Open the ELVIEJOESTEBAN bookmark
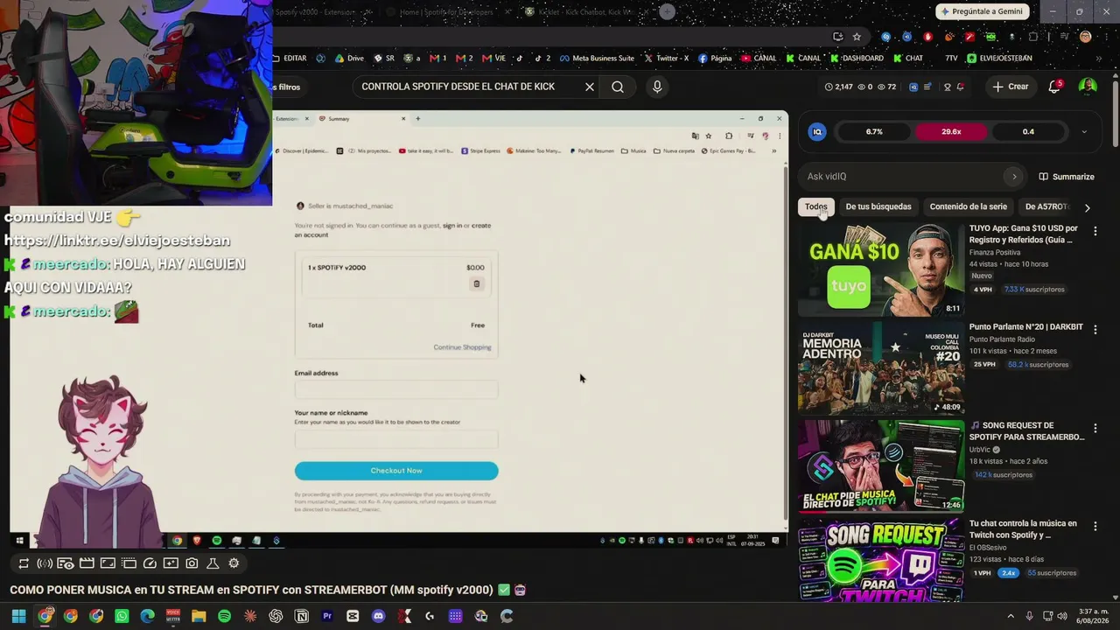The image size is (1120, 630). [1000, 59]
